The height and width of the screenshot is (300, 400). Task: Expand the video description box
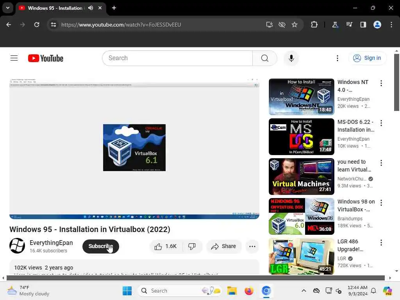[134, 267]
